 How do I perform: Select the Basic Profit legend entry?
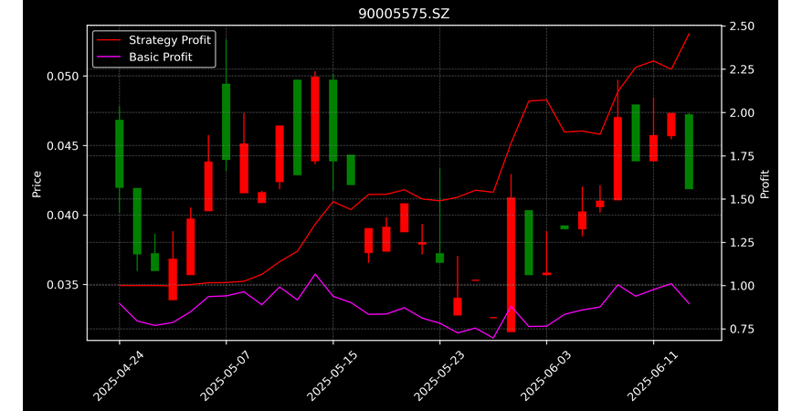click(x=143, y=57)
